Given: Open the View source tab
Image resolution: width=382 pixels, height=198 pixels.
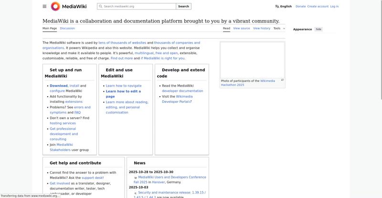Looking at the screenshot, I should click(241, 28).
